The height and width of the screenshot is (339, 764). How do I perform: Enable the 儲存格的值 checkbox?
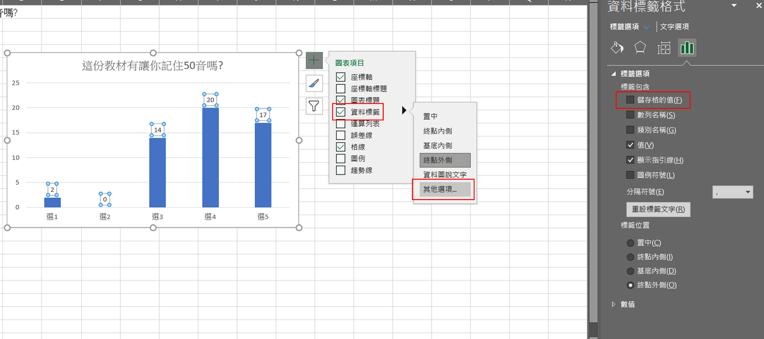click(x=630, y=100)
